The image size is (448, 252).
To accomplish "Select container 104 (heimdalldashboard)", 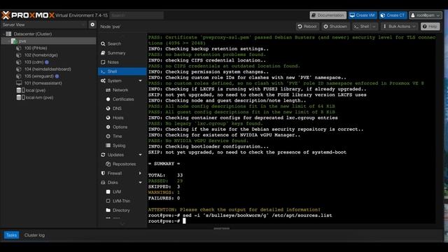I will (x=48, y=69).
